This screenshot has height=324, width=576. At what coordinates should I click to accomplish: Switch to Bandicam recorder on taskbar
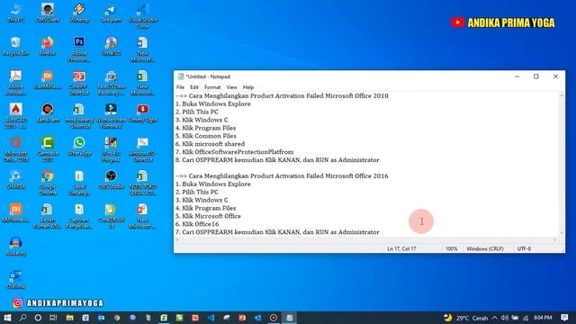274,318
